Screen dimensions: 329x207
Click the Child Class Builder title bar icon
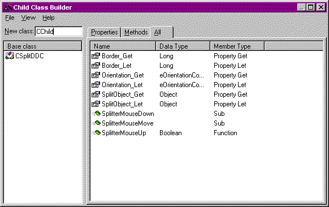pyautogui.click(x=8, y=7)
